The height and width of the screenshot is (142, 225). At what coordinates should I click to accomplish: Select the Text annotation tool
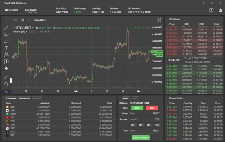click(6, 48)
